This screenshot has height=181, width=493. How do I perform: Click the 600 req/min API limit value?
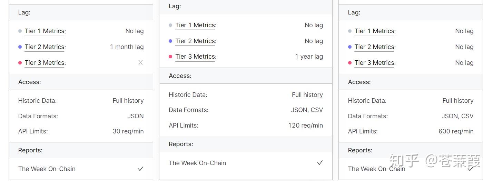click(456, 131)
